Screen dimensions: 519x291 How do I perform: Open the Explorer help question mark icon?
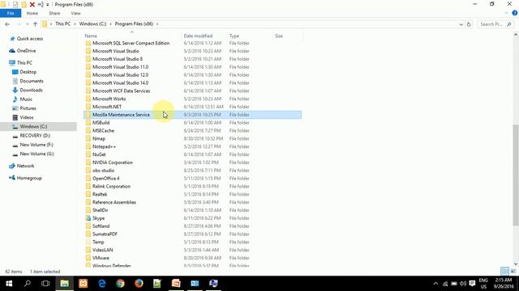click(514, 13)
